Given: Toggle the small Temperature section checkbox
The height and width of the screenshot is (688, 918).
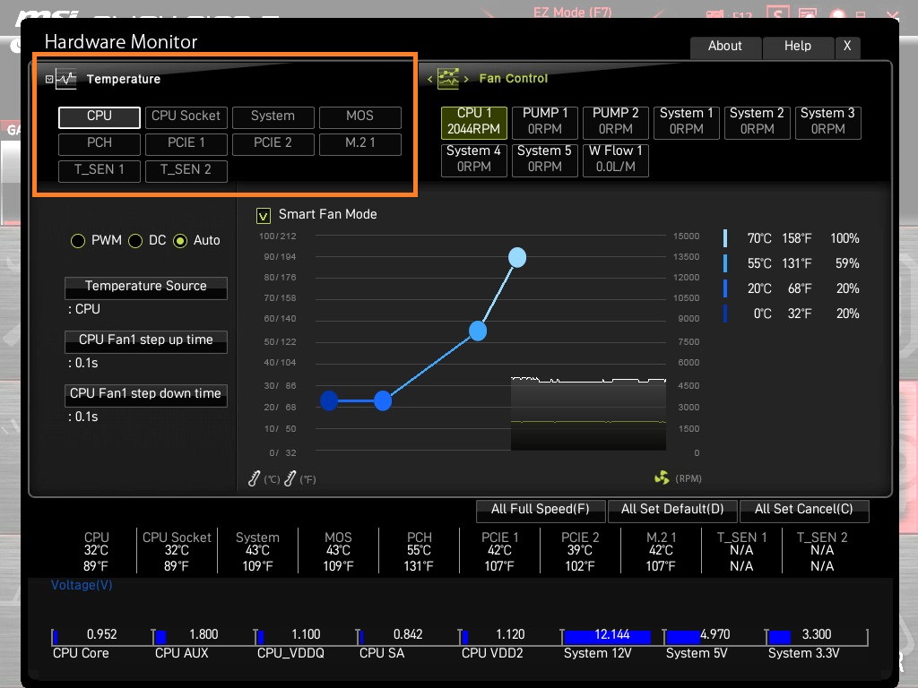Looking at the screenshot, I should tap(49, 79).
